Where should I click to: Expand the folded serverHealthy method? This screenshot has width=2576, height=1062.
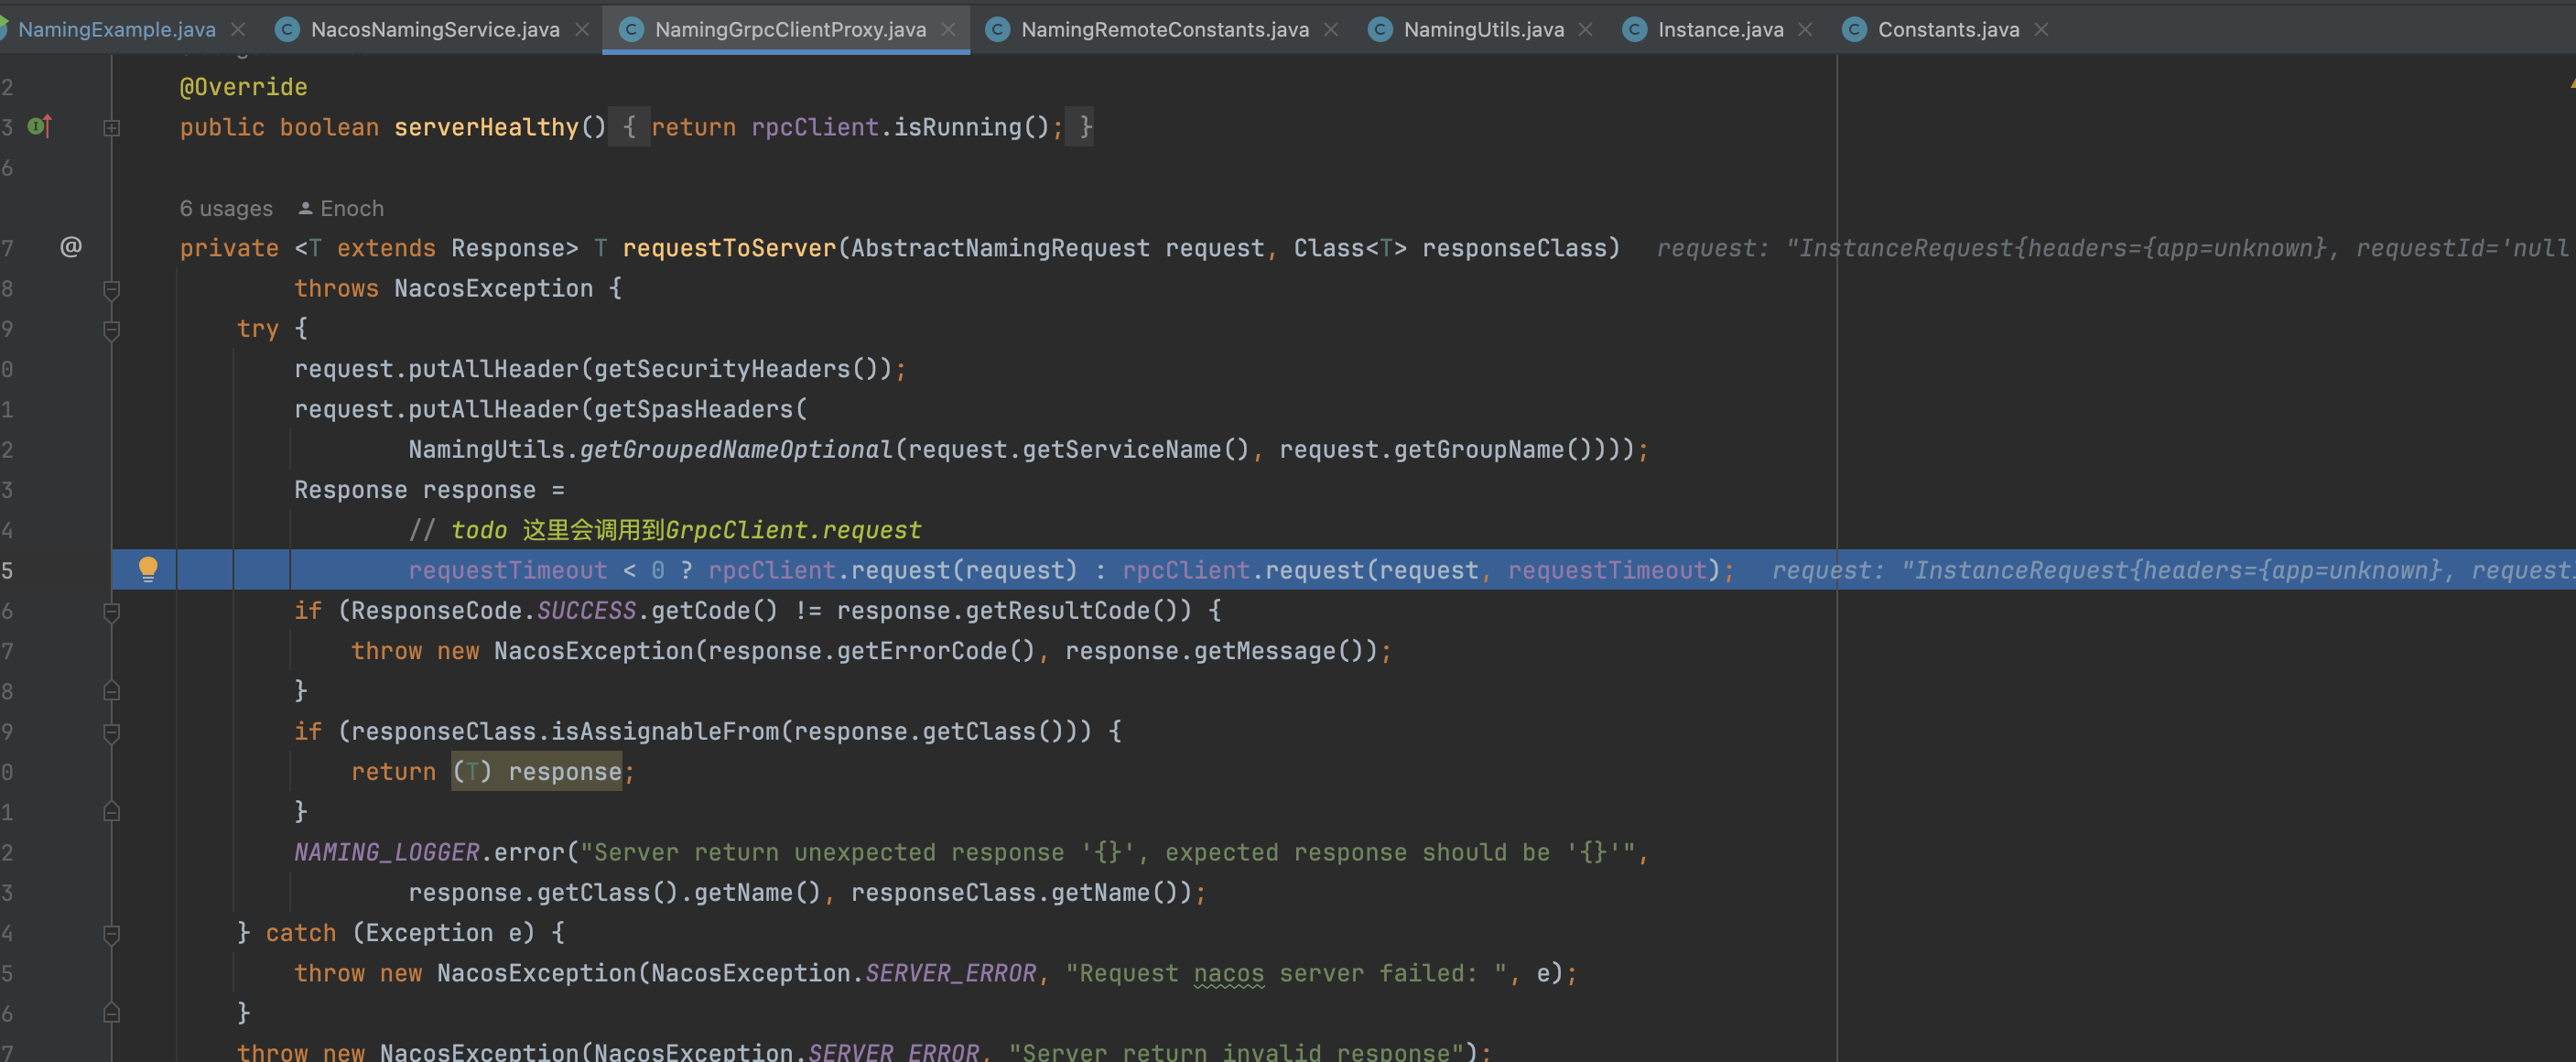112,128
